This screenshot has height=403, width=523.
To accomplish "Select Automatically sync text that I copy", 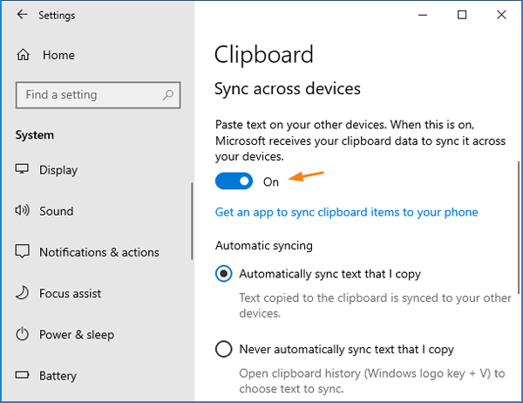I will tap(224, 274).
